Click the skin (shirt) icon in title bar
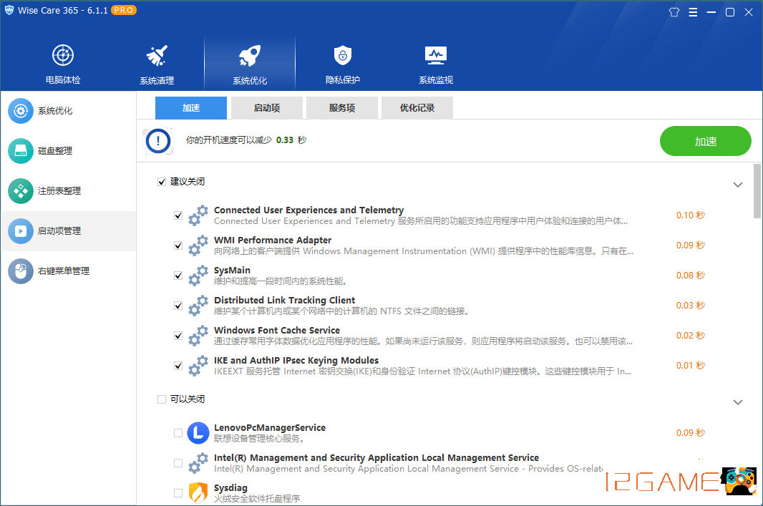Viewport: 763px width, 506px height. (674, 12)
